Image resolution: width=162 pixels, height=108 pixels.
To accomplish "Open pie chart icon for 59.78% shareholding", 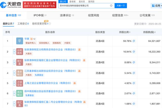I will point(134,41).
